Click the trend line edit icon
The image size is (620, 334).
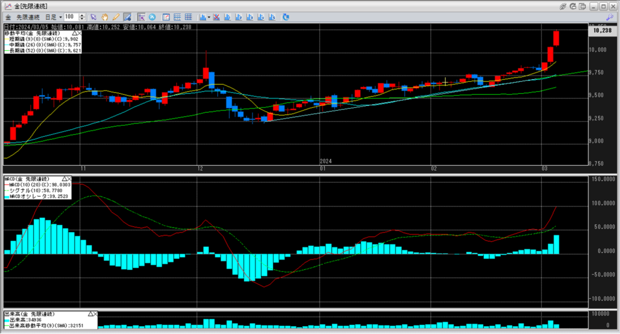[x=128, y=16]
